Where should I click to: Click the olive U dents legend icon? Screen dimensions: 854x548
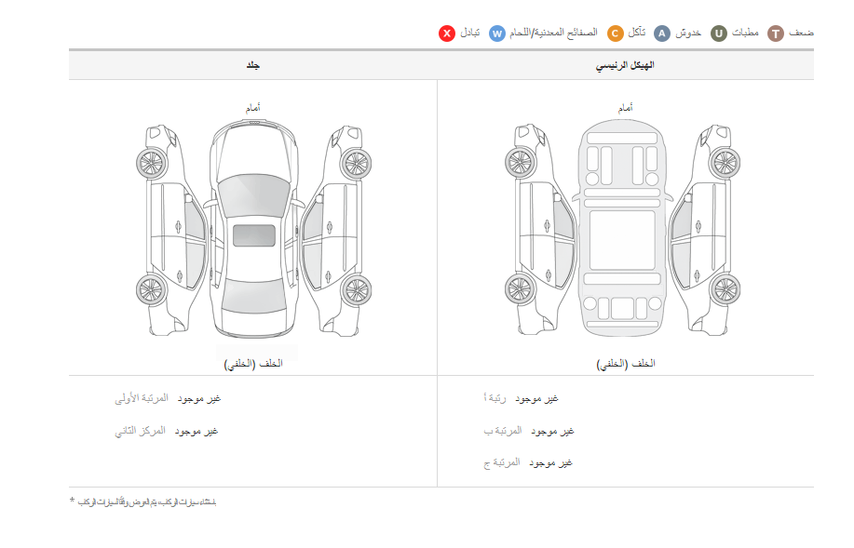[719, 33]
